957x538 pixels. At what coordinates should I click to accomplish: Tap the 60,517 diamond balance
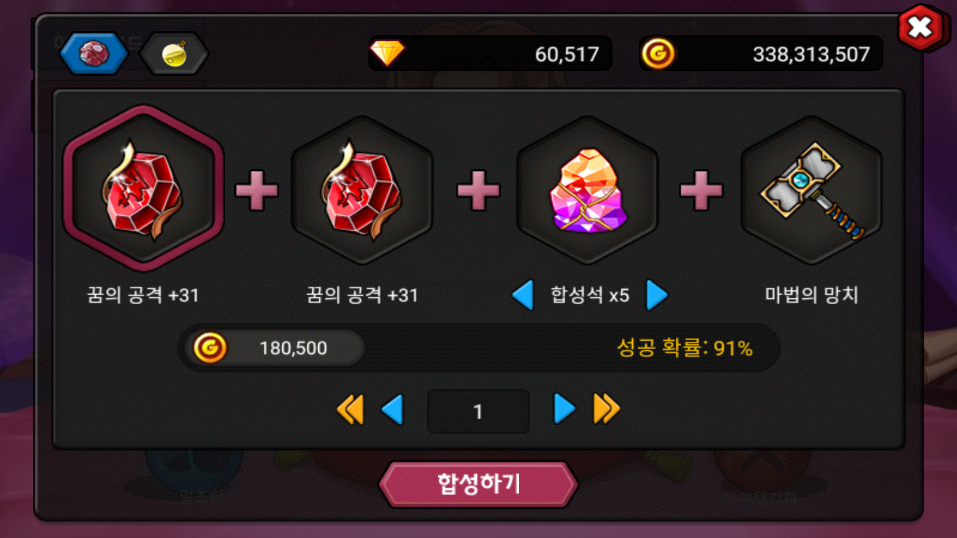(x=566, y=54)
